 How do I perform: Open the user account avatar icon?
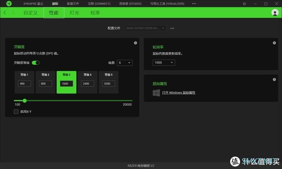coord(275,12)
